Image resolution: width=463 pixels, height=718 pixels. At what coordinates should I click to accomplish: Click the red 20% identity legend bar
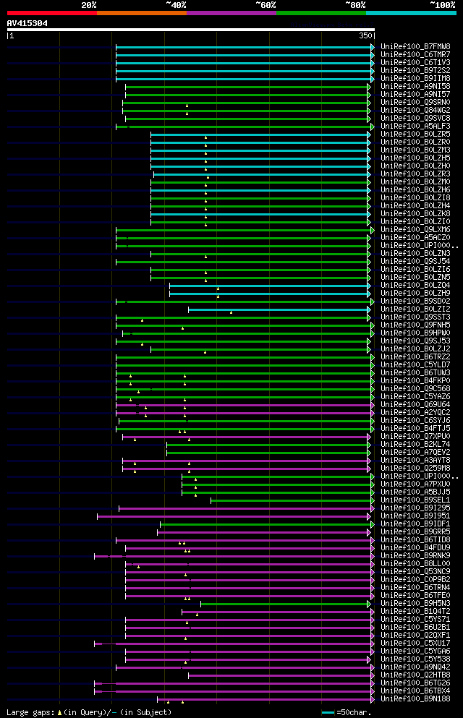(52, 13)
